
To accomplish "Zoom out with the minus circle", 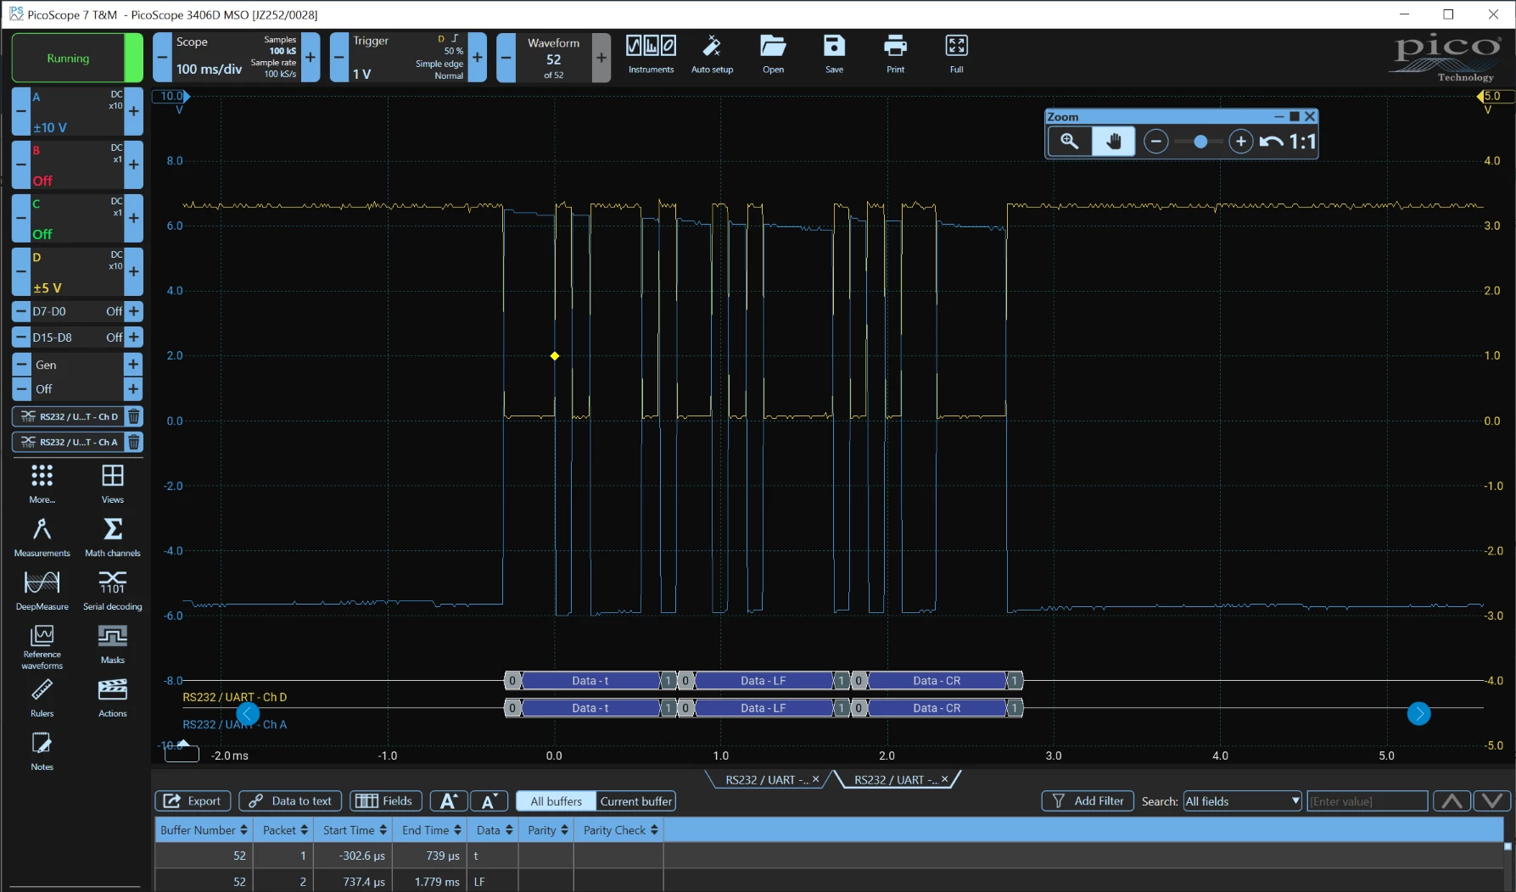I will tap(1155, 142).
